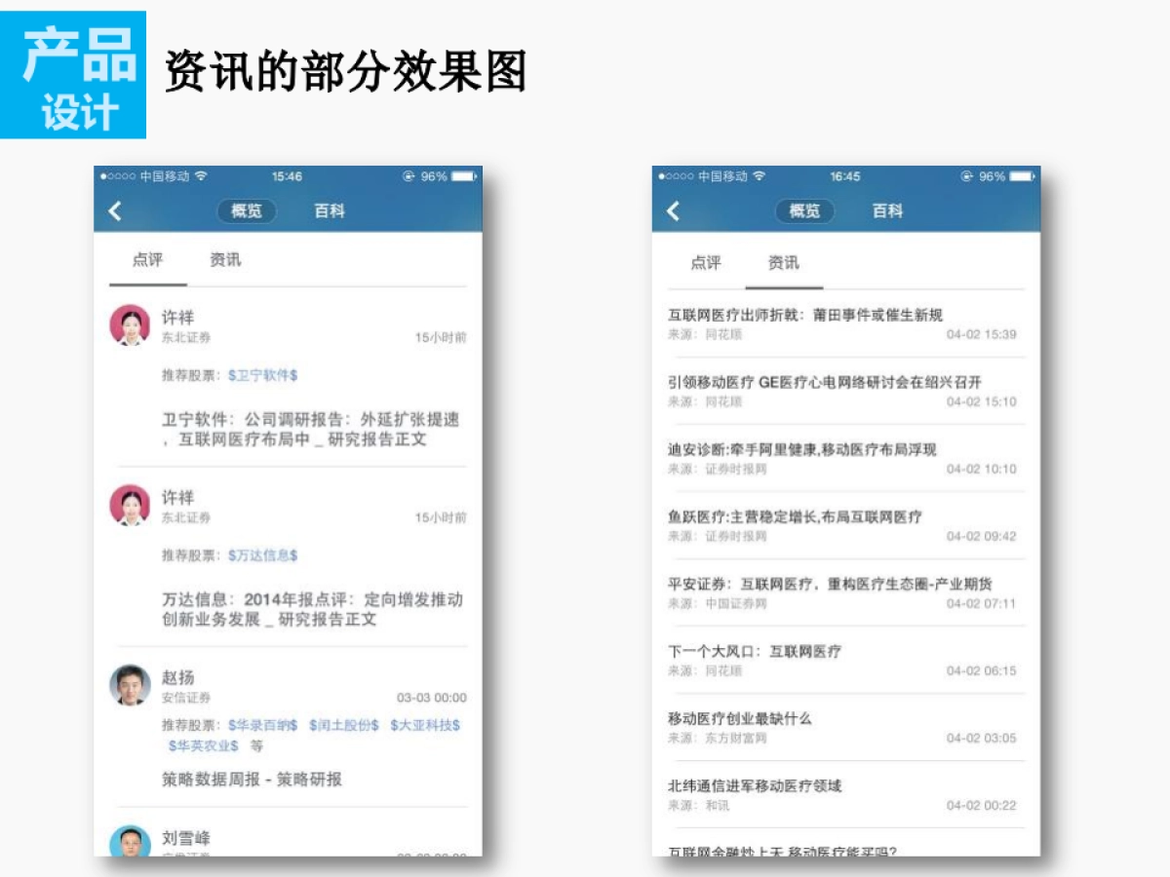Switch to 百科 in left phone header

330,211
